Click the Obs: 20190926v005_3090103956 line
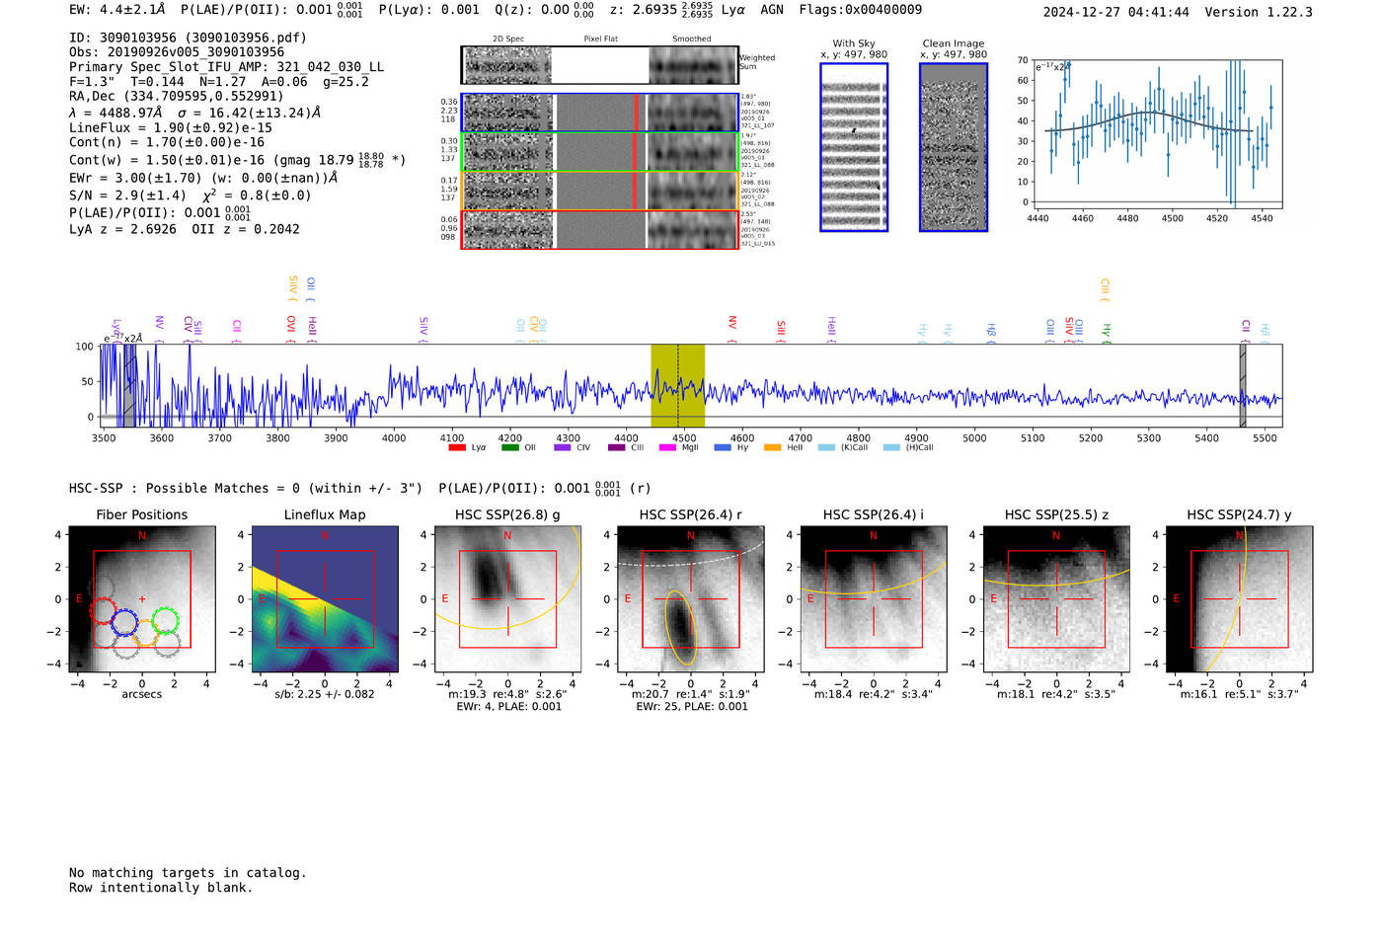This screenshot has height=941, width=1382. click(x=177, y=52)
